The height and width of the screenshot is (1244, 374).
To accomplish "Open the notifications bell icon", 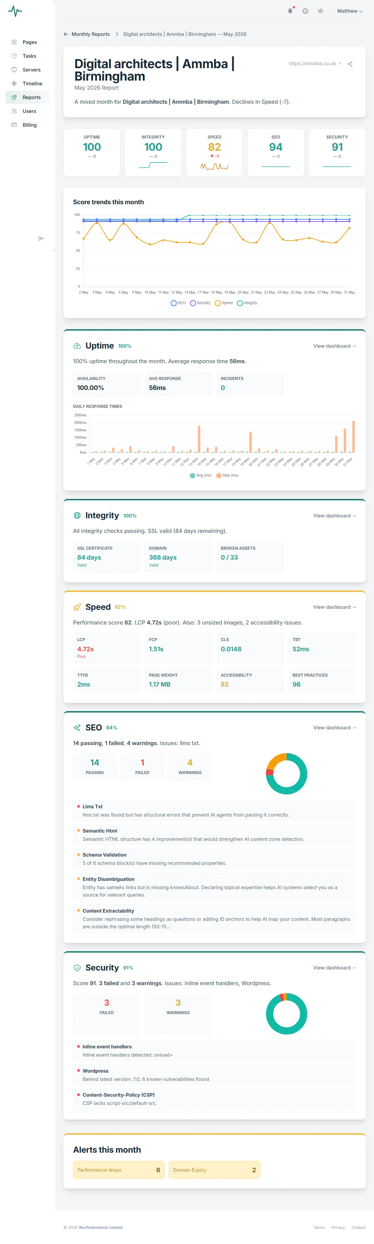I will click(x=290, y=11).
